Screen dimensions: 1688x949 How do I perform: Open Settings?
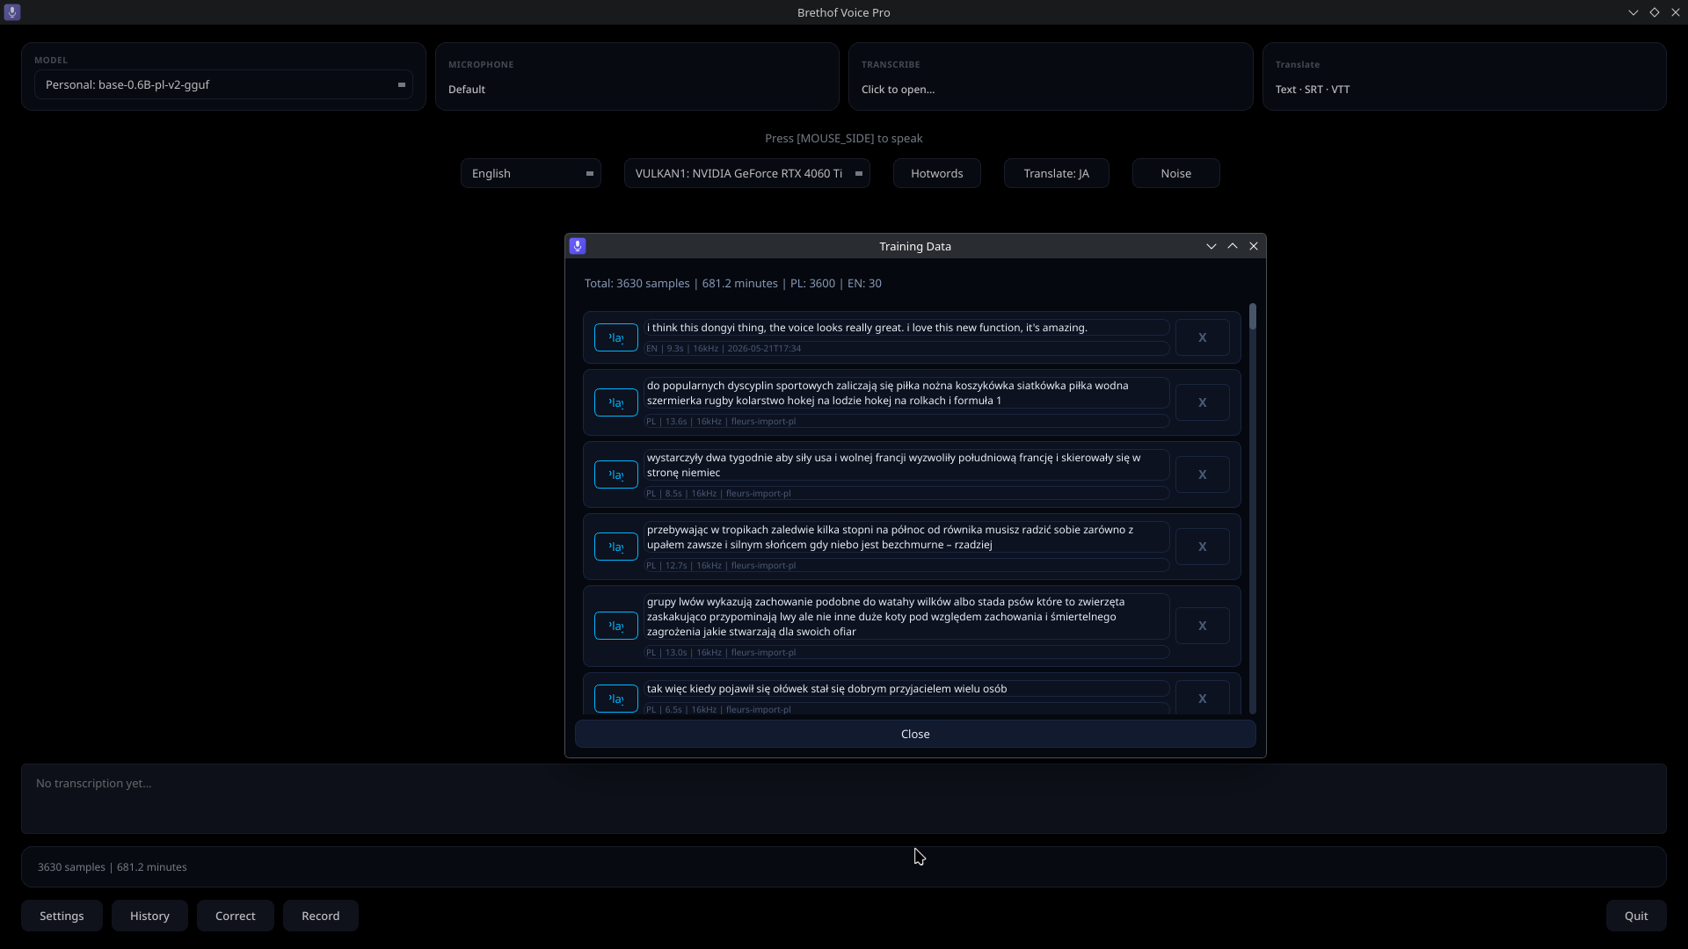[62, 916]
